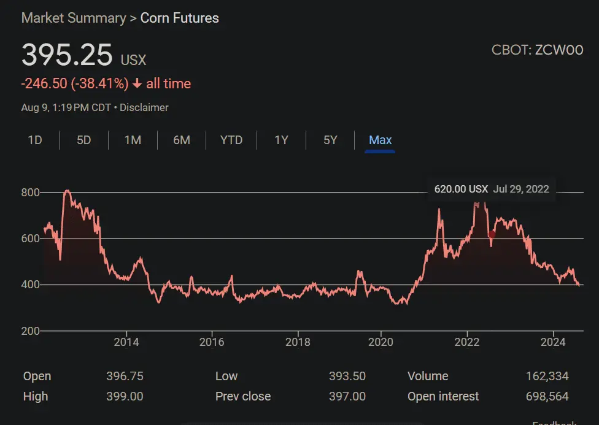This screenshot has height=425, width=599.
Task: Click the Corn Futures breadcrumb
Action: (x=179, y=18)
